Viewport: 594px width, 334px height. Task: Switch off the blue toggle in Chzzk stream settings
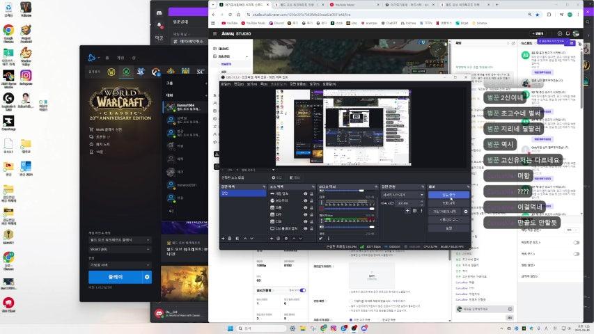pyautogui.click(x=302, y=290)
